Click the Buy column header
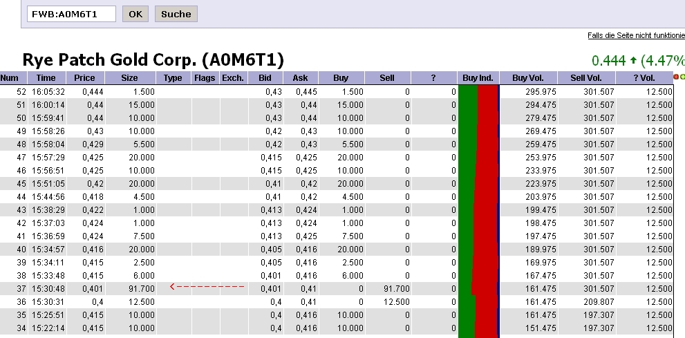The width and height of the screenshot is (685, 338). [341, 78]
